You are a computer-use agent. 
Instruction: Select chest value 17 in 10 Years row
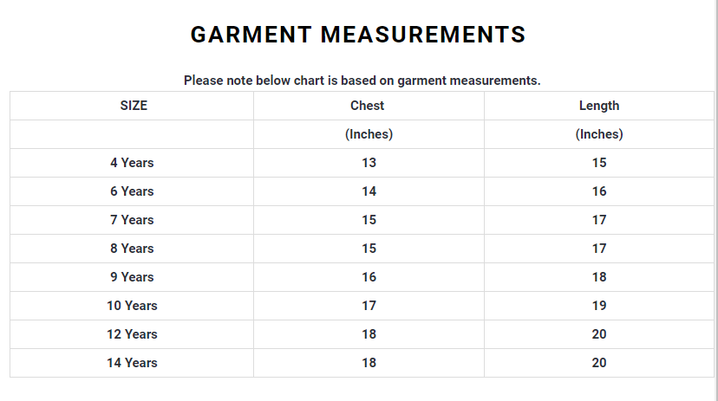(x=369, y=306)
